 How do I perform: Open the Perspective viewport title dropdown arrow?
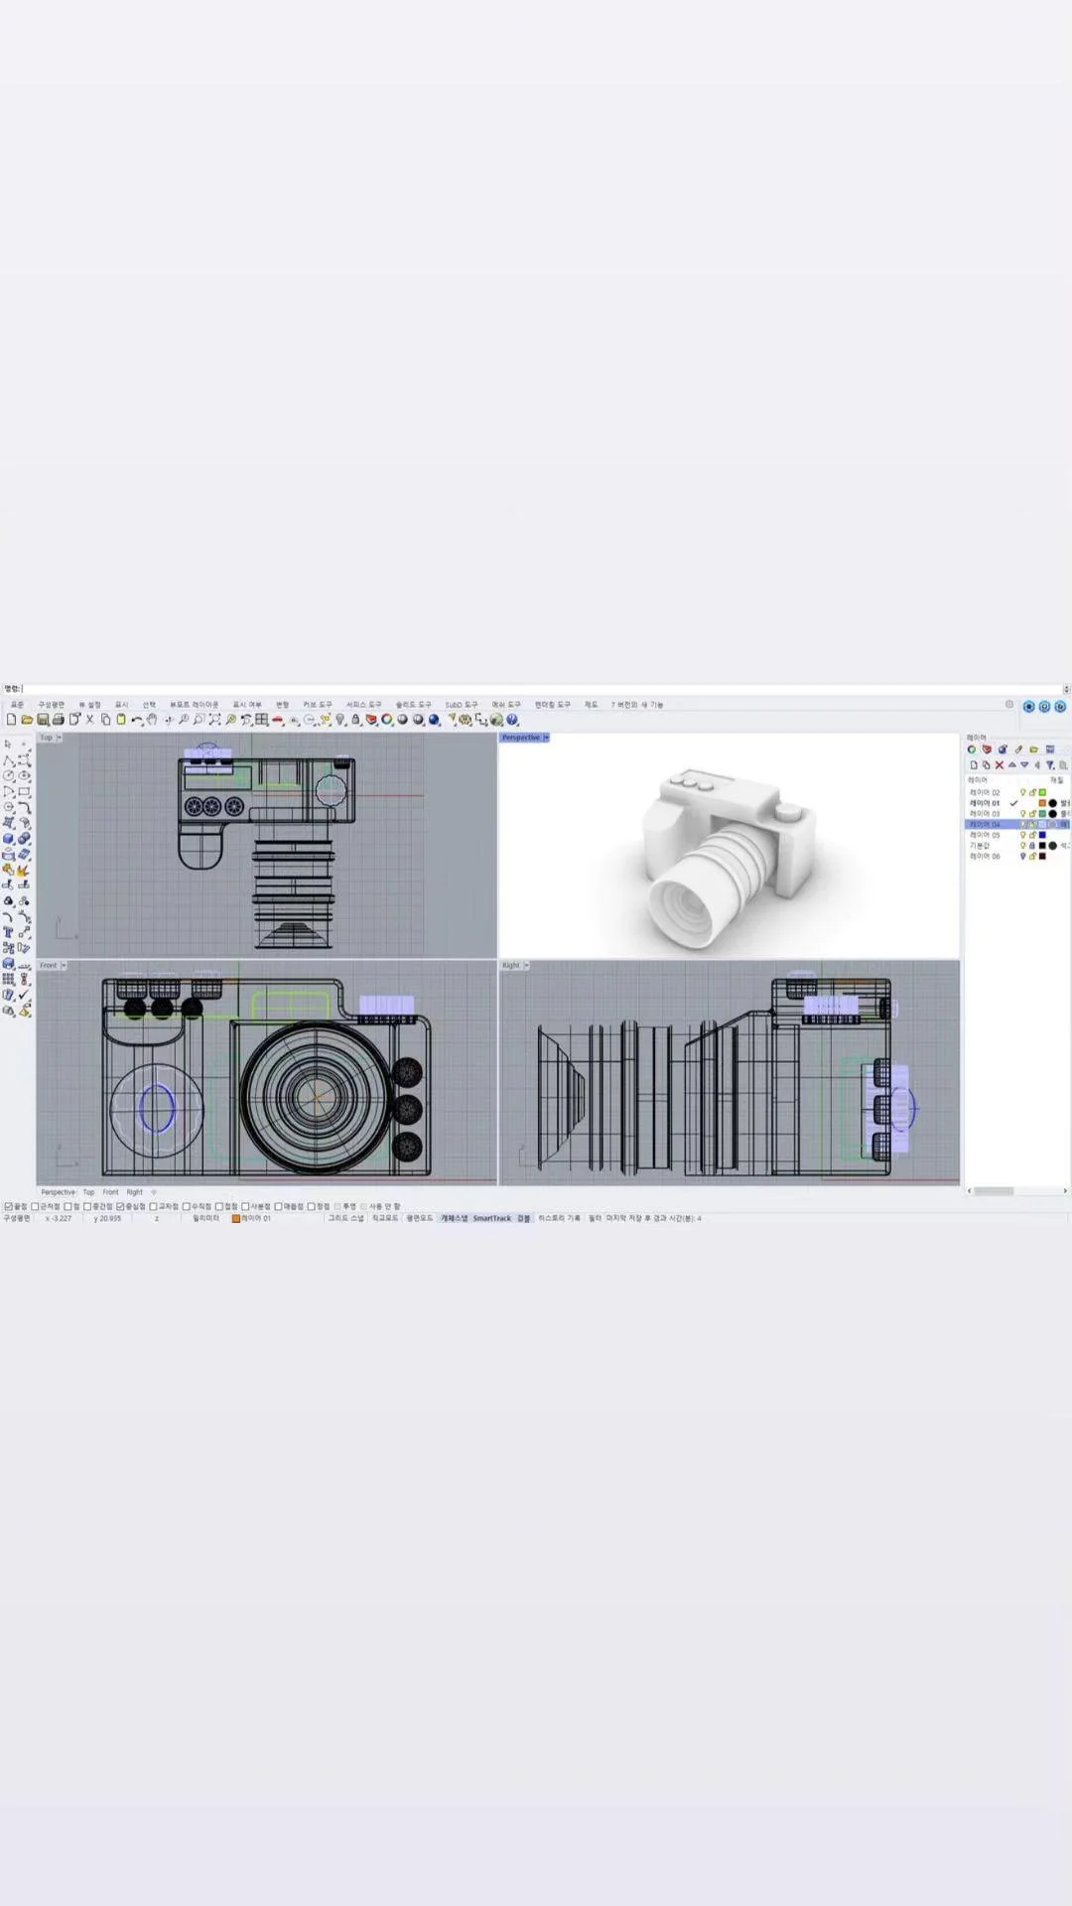(x=546, y=738)
